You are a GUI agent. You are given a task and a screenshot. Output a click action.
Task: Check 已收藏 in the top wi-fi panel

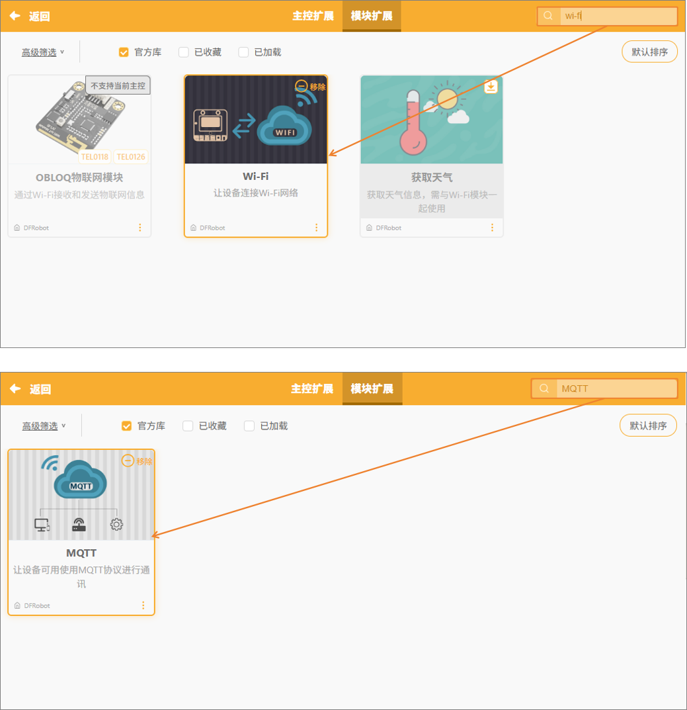pos(184,52)
